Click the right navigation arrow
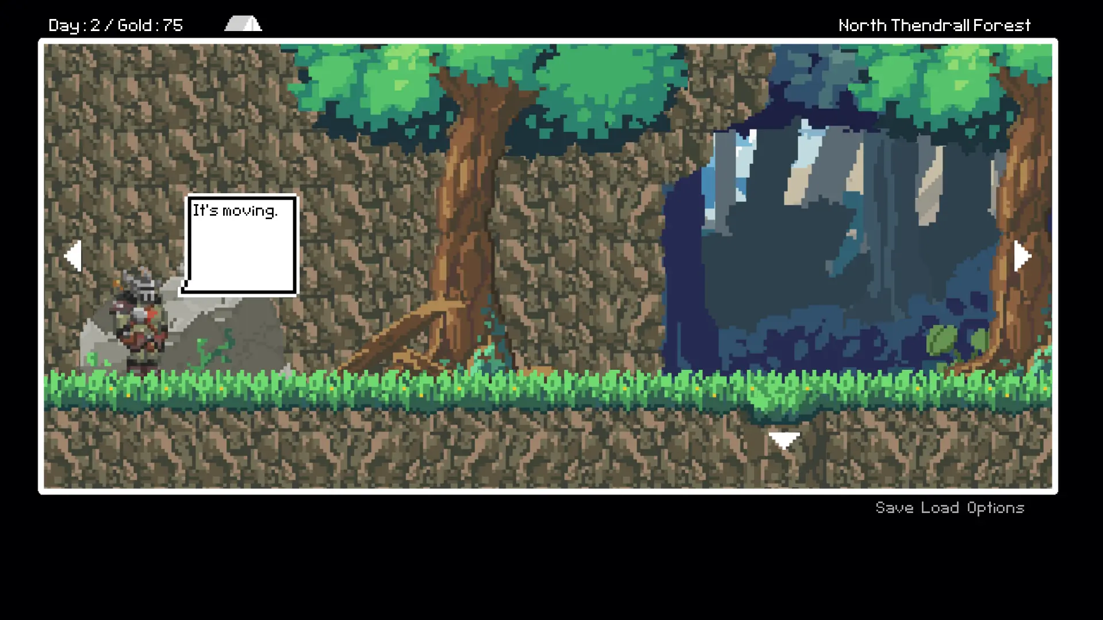 pos(1022,256)
